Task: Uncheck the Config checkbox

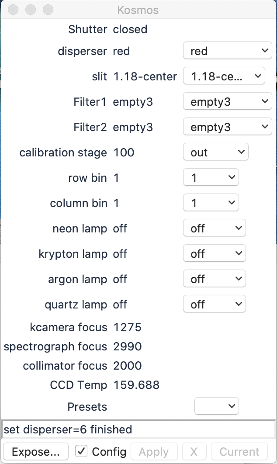Action: click(81, 451)
